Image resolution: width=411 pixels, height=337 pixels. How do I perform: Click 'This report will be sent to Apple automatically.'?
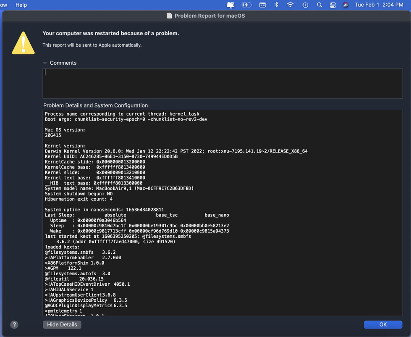[92, 45]
